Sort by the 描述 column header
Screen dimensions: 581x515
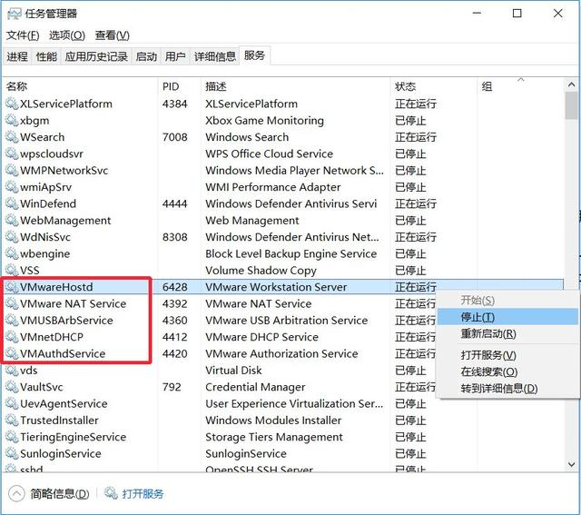coord(295,86)
